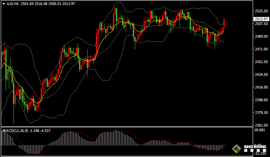This screenshot has height=157, width=270.
Task: Click the 2452.50 price axis label
Action: [261, 62]
